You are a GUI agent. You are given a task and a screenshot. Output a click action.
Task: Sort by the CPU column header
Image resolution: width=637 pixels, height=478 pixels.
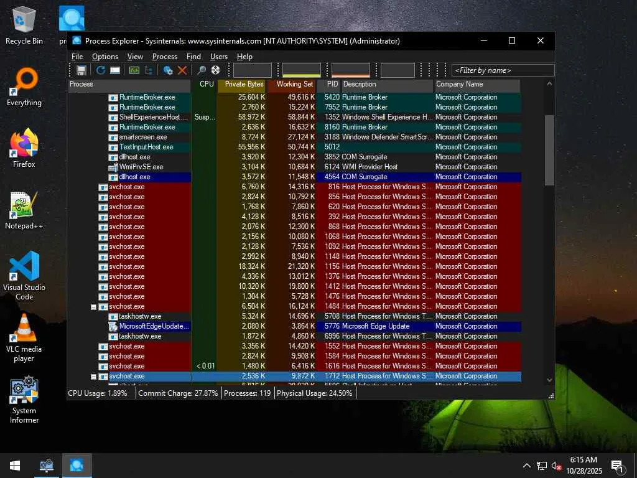(204, 84)
